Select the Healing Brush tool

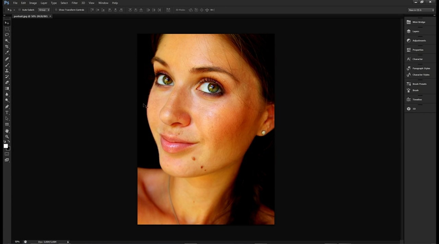7,59
